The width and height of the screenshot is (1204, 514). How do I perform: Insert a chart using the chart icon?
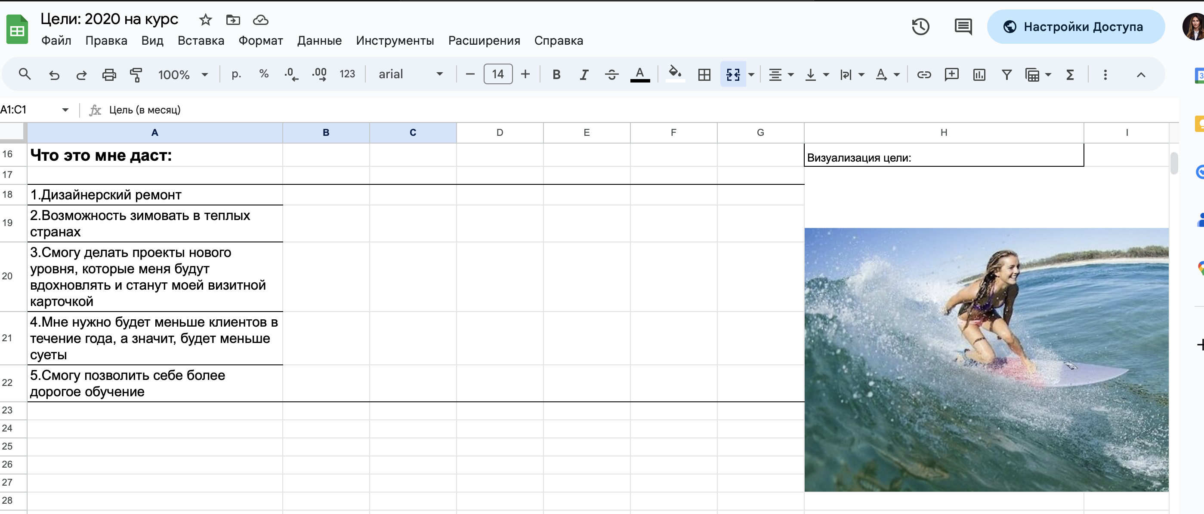(979, 75)
